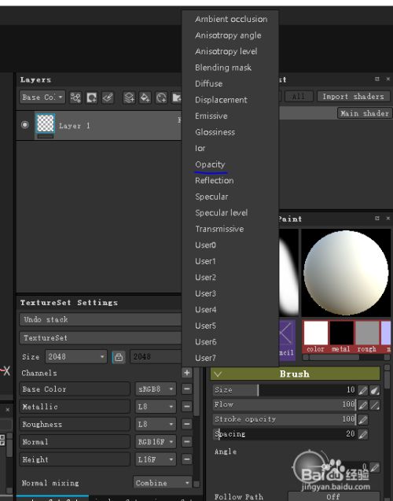Select Displacement from the channel menu
This screenshot has width=393, height=501.
point(221,100)
